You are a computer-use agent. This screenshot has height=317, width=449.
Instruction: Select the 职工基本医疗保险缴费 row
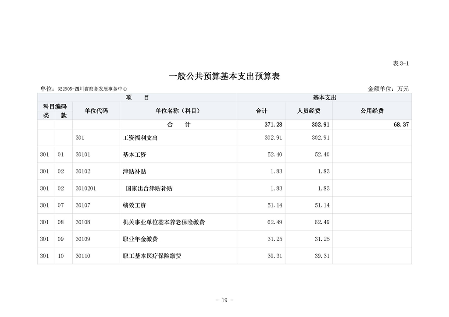pyautogui.click(x=153, y=256)
